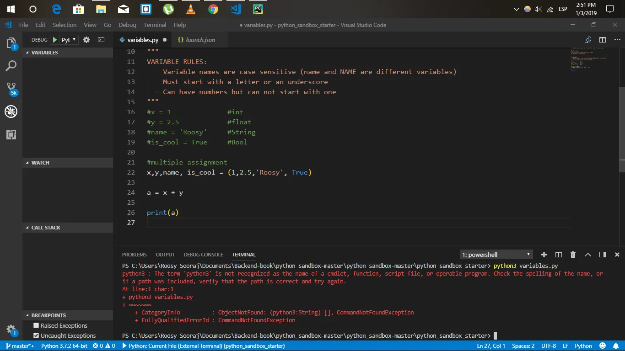Open the Terminal menu in menu bar
This screenshot has height=351, width=625.
155,25
